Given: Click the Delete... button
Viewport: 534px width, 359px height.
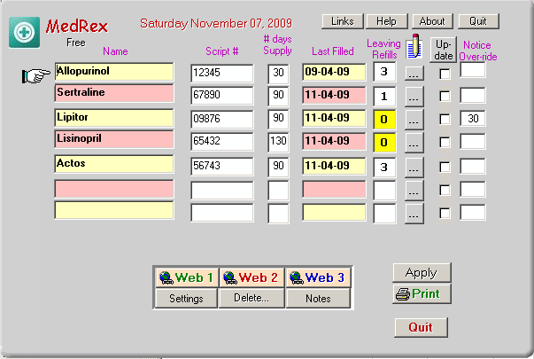Looking at the screenshot, I should click(x=252, y=299).
